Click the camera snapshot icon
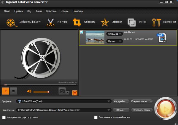This screenshot has height=125, width=178. (62, 91)
